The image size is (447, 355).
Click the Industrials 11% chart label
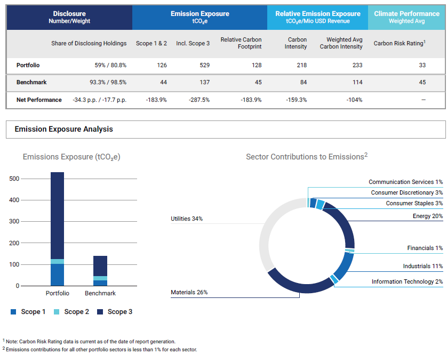click(422, 266)
